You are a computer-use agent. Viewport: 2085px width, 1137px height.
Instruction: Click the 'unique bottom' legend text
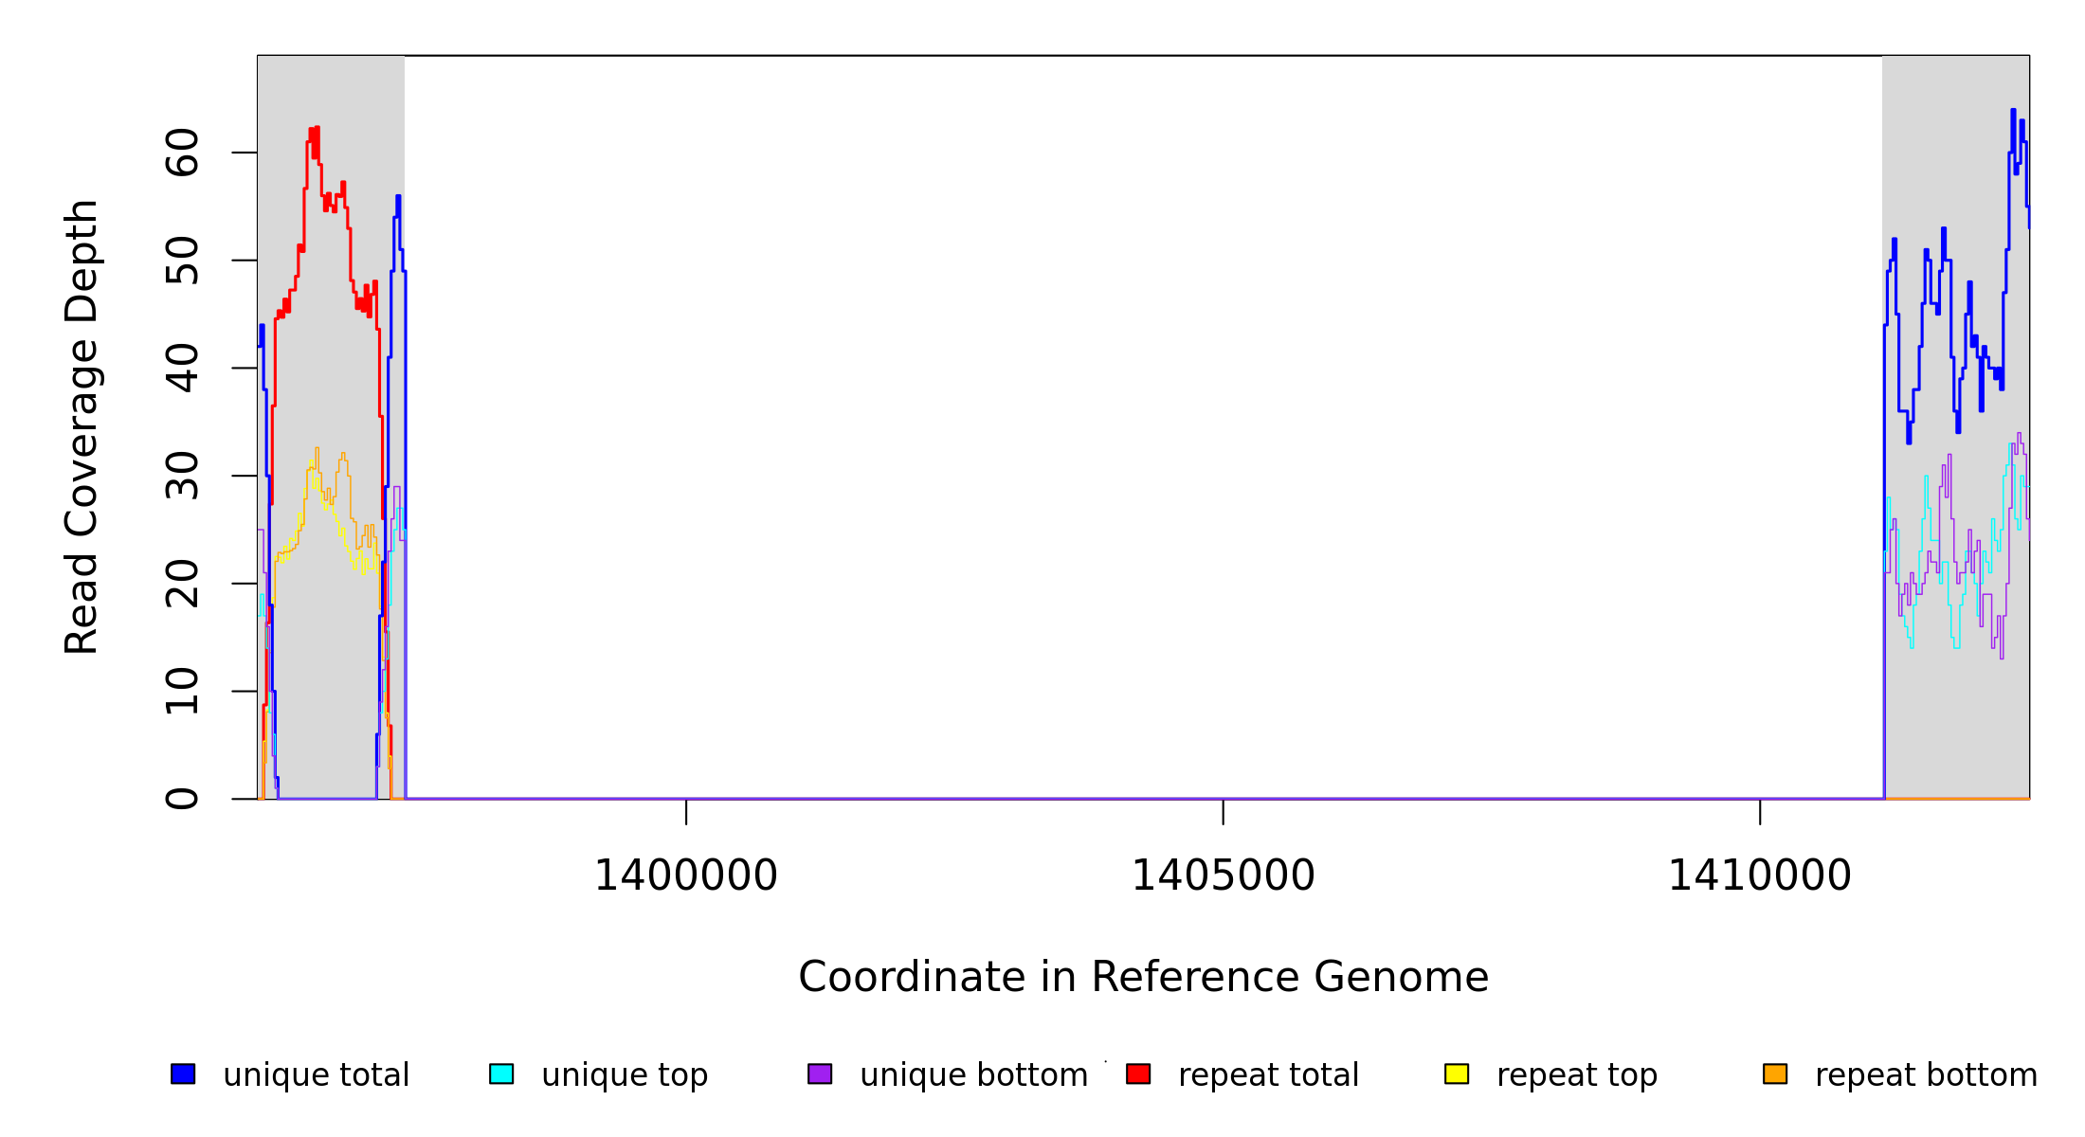(x=973, y=1075)
